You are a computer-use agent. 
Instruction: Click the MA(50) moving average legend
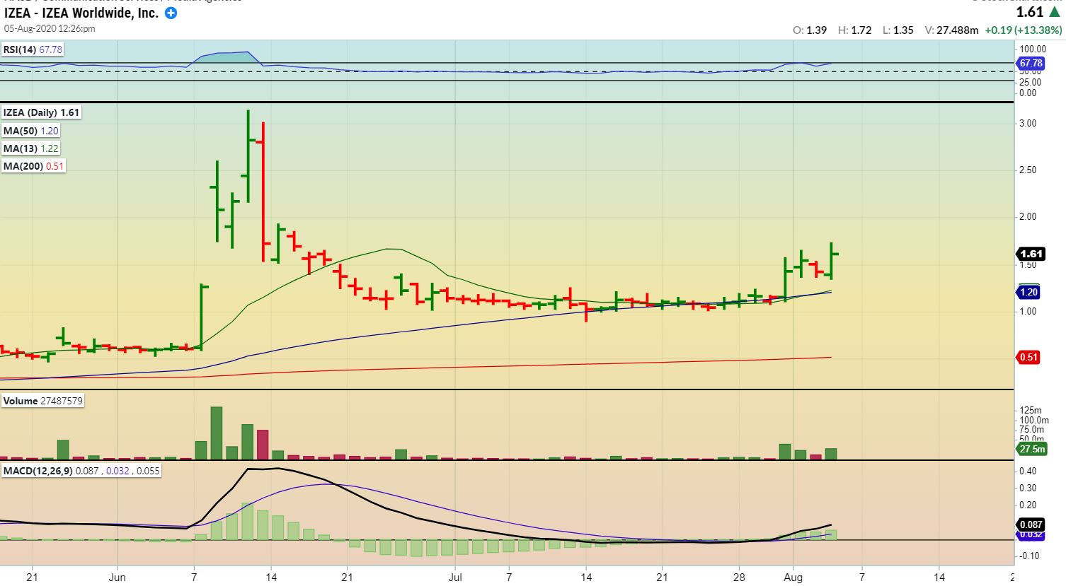(30, 131)
